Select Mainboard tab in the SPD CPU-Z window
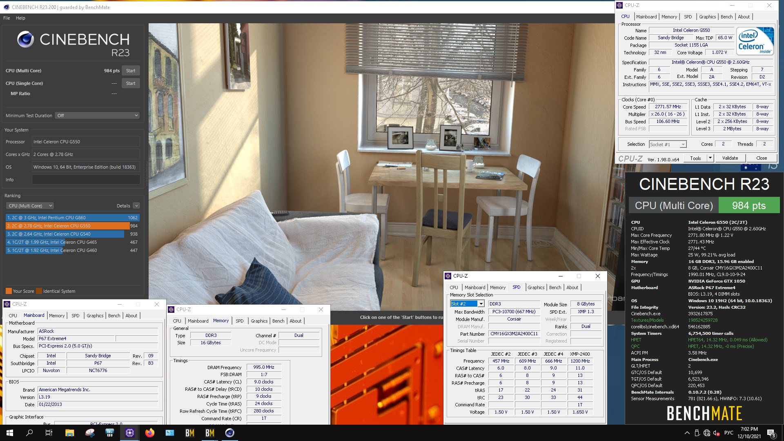Screen dimensions: 784x441 [x=475, y=287]
